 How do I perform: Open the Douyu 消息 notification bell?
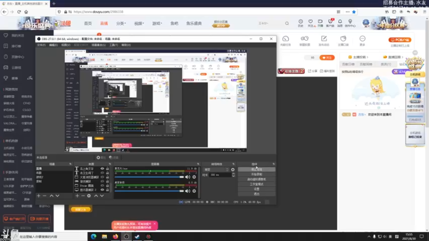pos(340,23)
